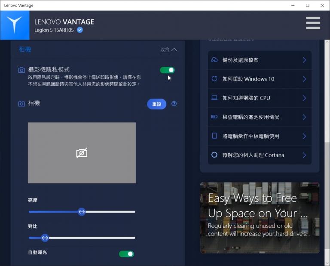Open chevron for 如何知道電腦的 CPU

point(304,98)
